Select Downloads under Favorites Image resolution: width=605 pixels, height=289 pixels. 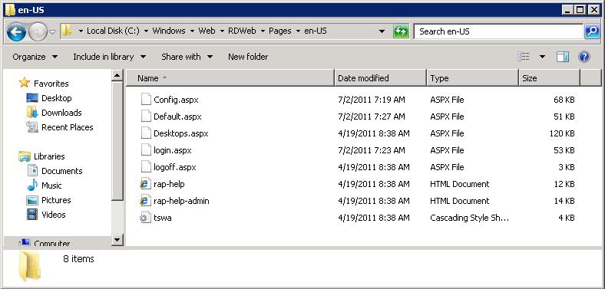(x=61, y=113)
